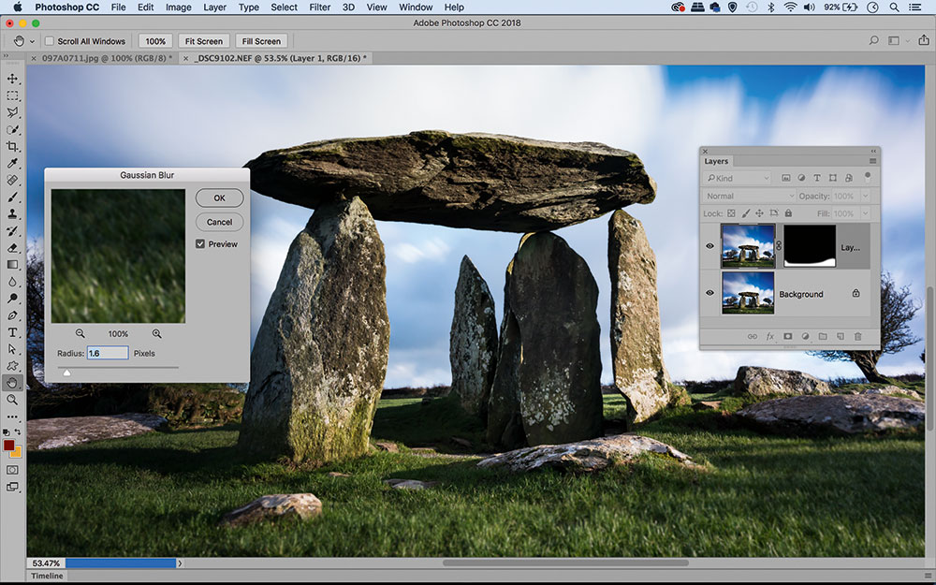Screen dimensions: 936x585
Task: Open the Timeline panel tab
Action: [47, 576]
